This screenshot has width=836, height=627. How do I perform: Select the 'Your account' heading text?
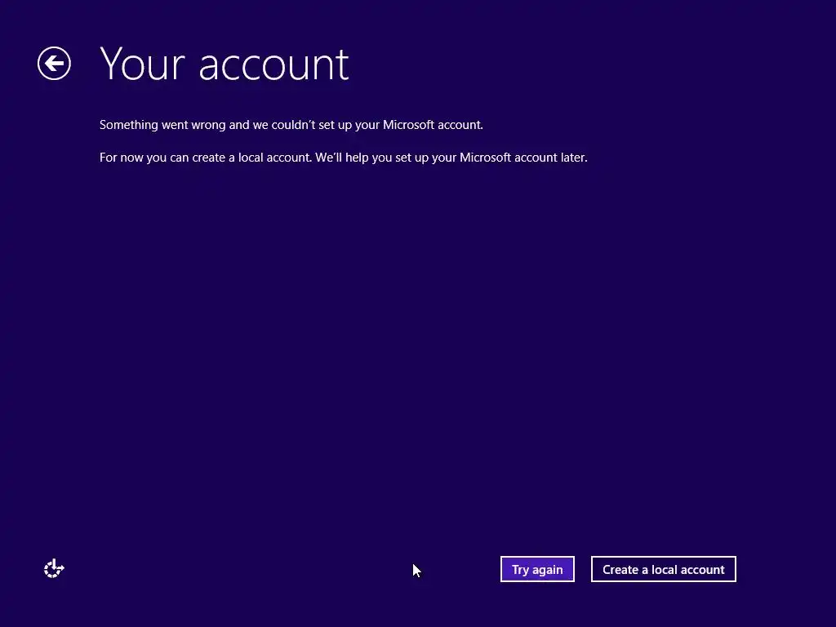point(225,64)
